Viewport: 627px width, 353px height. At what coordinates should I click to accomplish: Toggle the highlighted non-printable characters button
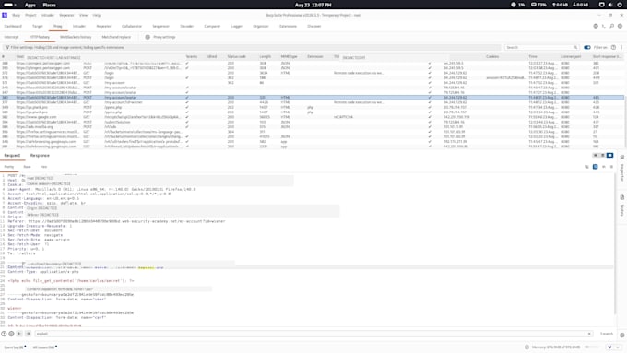(x=595, y=167)
